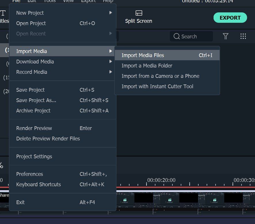
Task: Select Import Media Files
Action: point(167,55)
